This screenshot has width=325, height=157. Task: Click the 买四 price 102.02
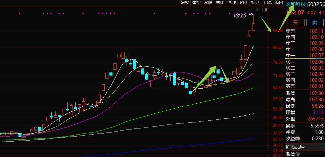[316, 80]
